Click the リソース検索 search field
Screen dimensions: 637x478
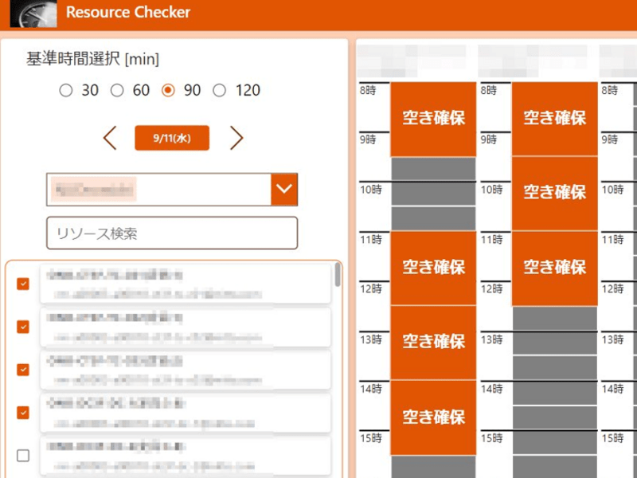click(x=171, y=233)
